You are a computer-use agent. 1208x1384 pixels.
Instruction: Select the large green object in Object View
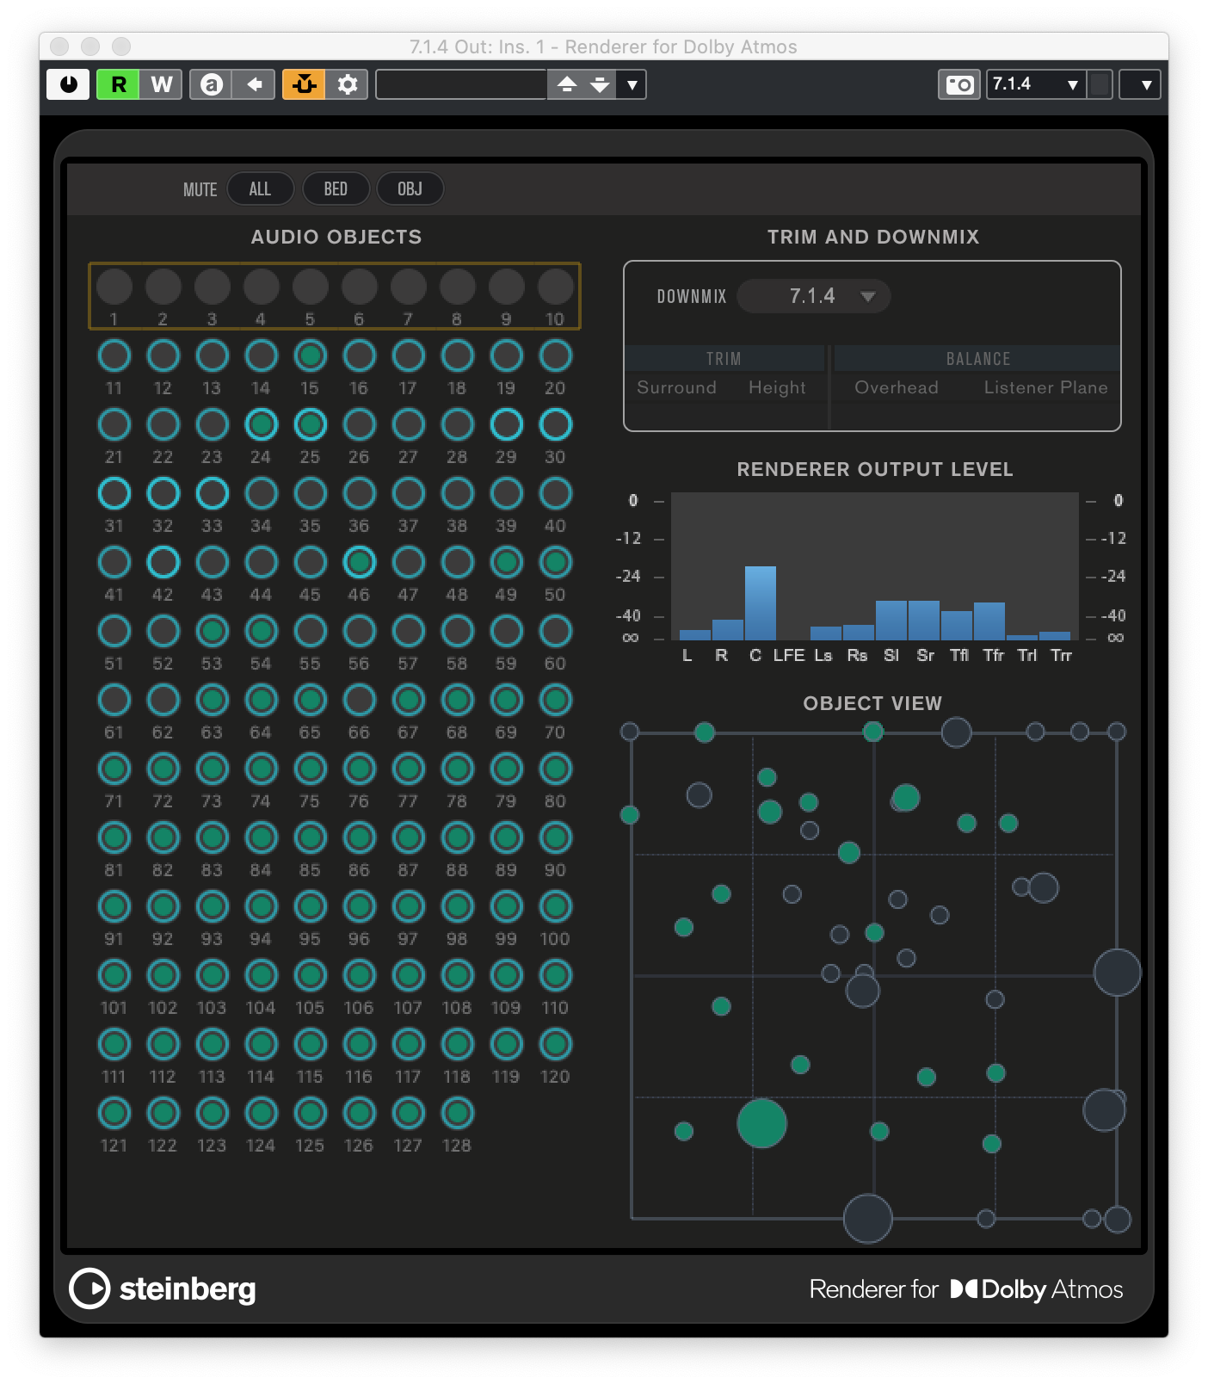[x=761, y=1123]
